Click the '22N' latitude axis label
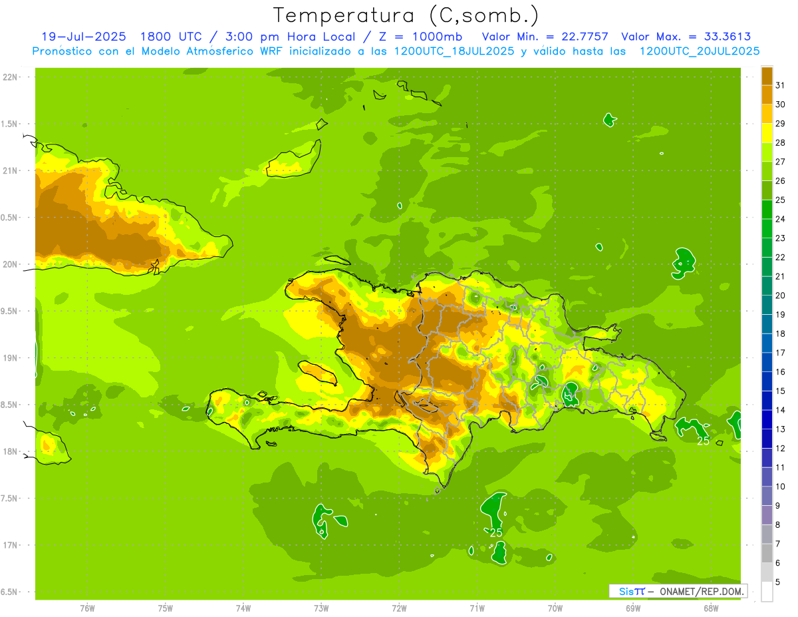The image size is (798, 617). 10,77
